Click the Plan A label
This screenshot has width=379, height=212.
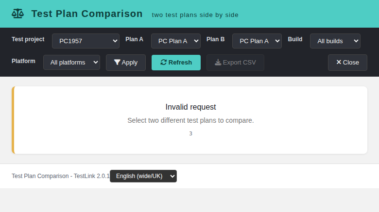point(135,39)
